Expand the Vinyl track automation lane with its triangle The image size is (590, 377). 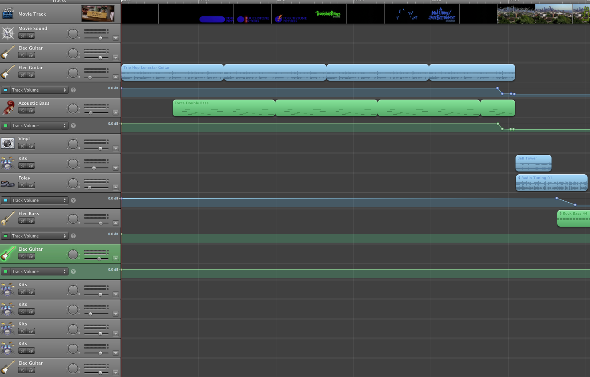[116, 148]
